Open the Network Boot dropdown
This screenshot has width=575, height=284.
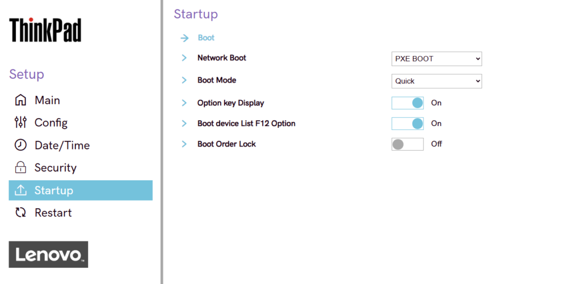436,58
